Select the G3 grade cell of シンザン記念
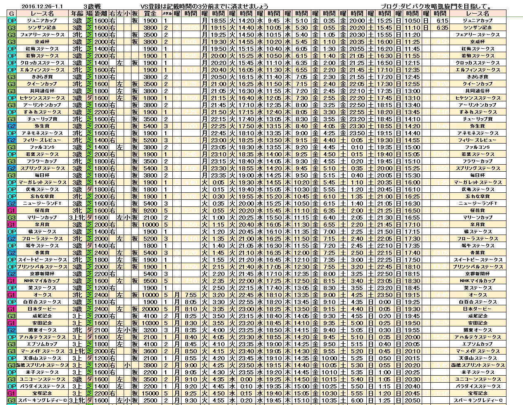The width and height of the screenshot is (523, 405). tap(12, 28)
